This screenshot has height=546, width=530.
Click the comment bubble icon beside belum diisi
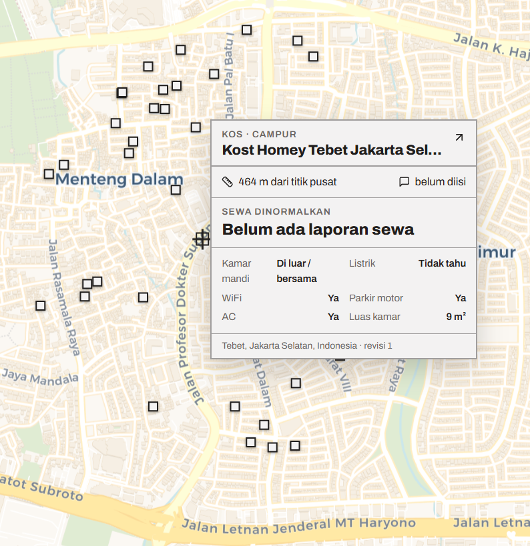pyautogui.click(x=404, y=182)
